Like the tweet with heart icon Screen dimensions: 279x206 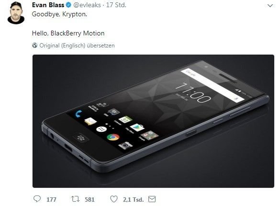[x=114, y=199]
